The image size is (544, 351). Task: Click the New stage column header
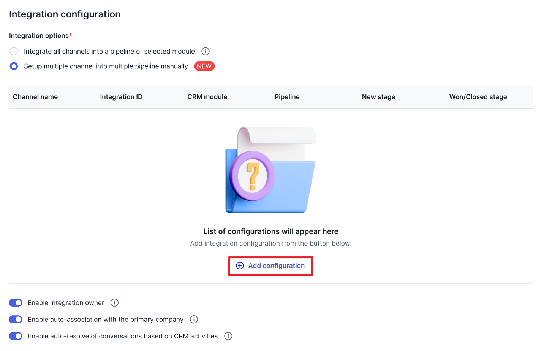point(378,97)
